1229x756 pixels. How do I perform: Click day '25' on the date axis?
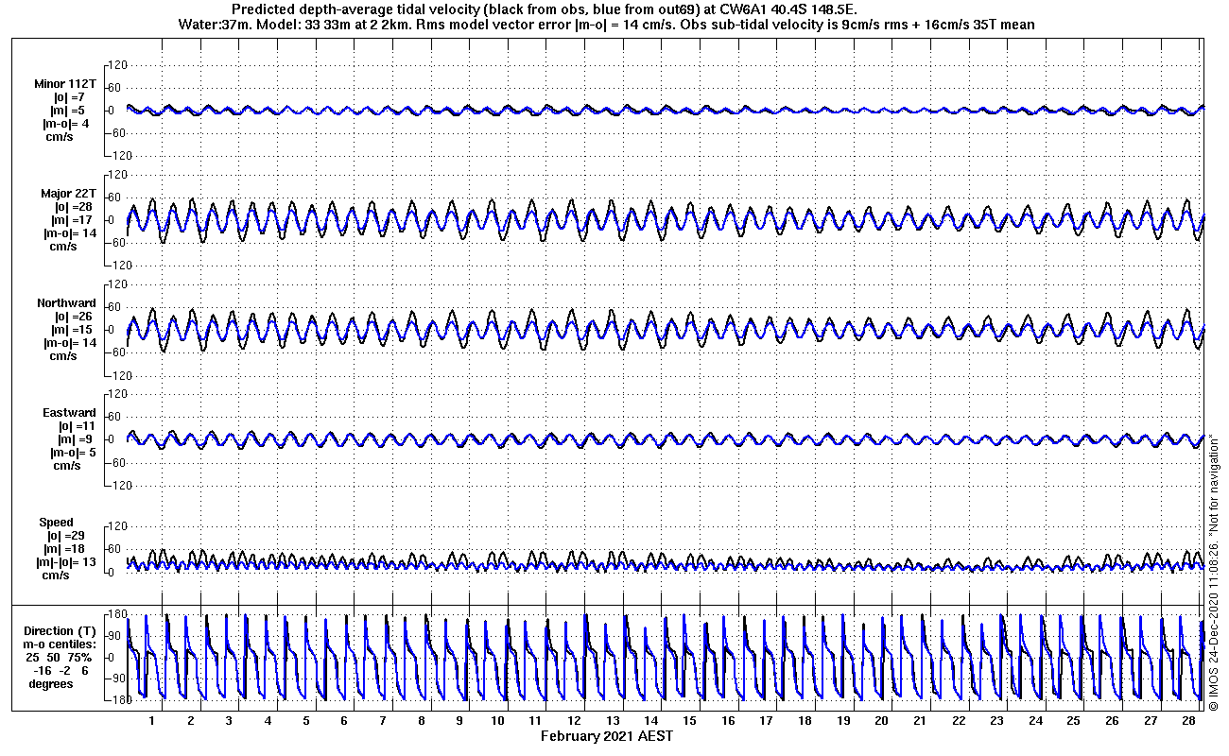pos(1073,720)
